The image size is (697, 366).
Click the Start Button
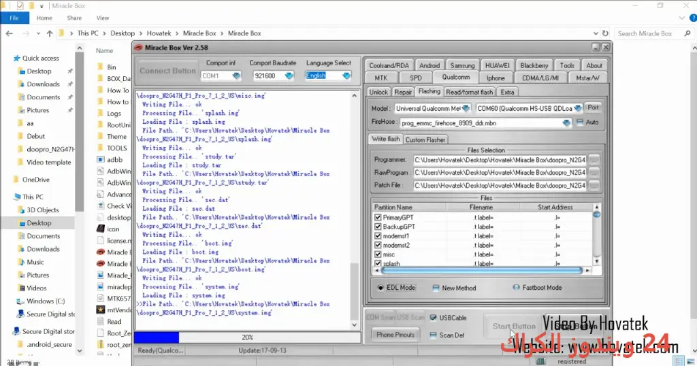click(514, 327)
